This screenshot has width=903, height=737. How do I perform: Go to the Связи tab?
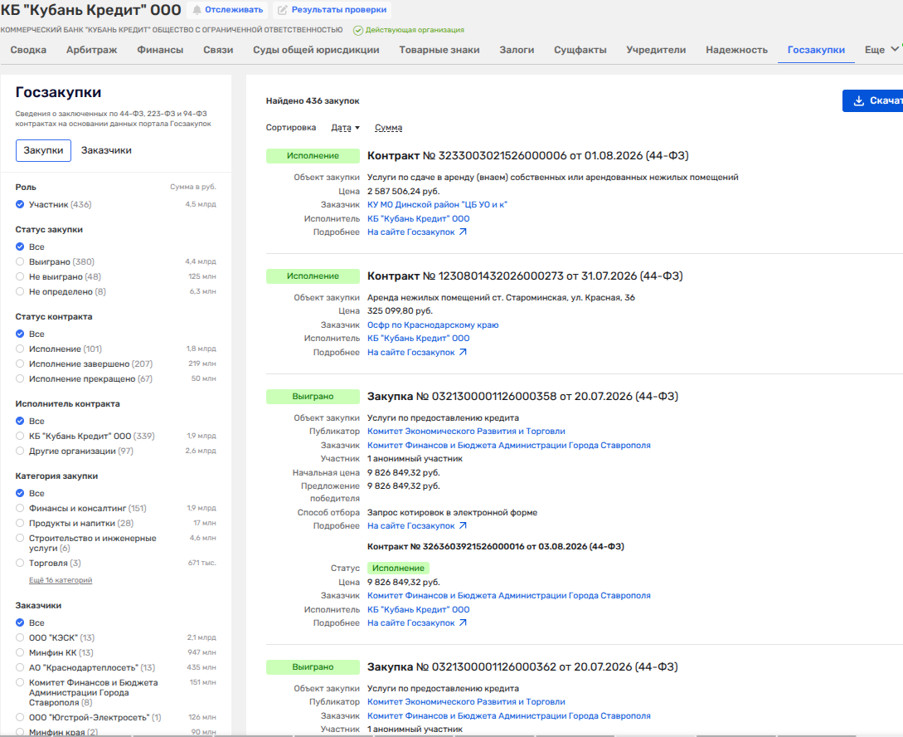[x=218, y=50]
